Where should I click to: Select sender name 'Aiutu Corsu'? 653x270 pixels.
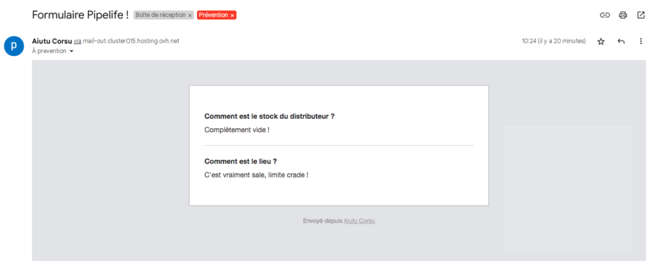(52, 41)
